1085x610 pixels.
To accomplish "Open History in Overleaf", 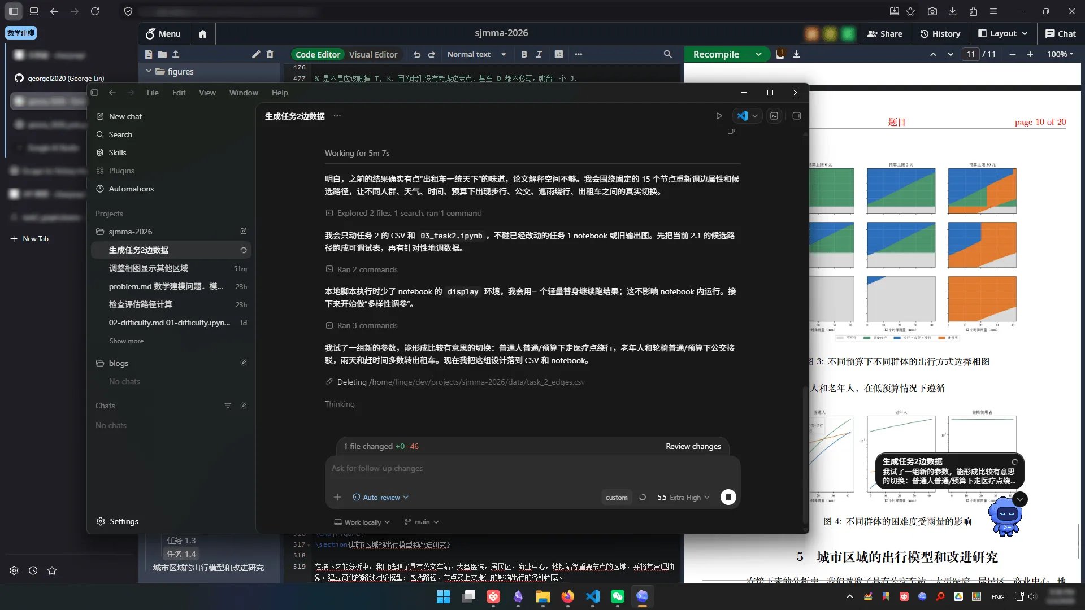I will (x=940, y=34).
